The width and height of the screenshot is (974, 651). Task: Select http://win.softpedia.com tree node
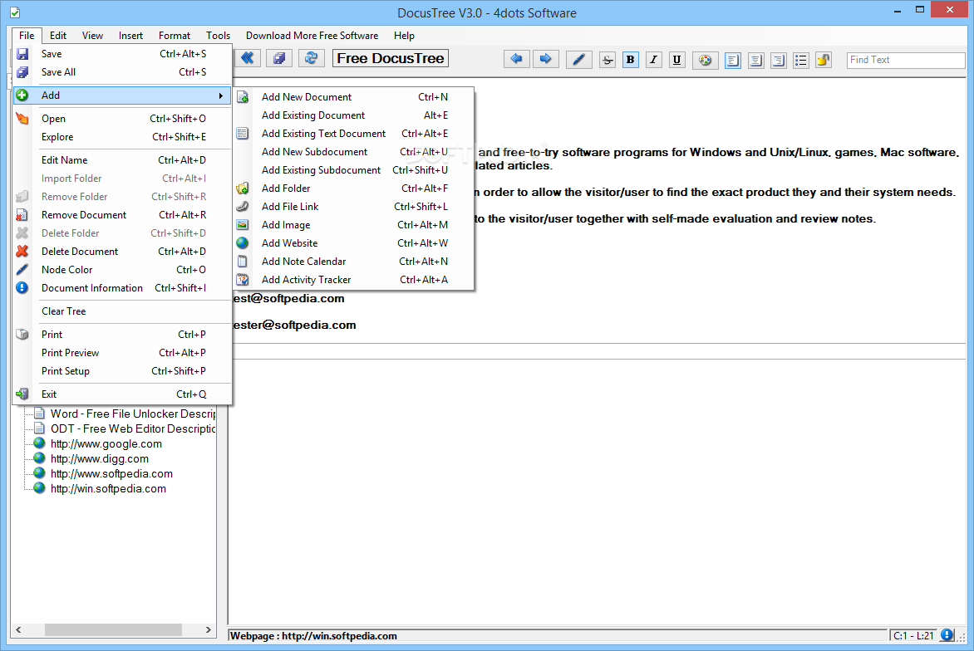[108, 488]
